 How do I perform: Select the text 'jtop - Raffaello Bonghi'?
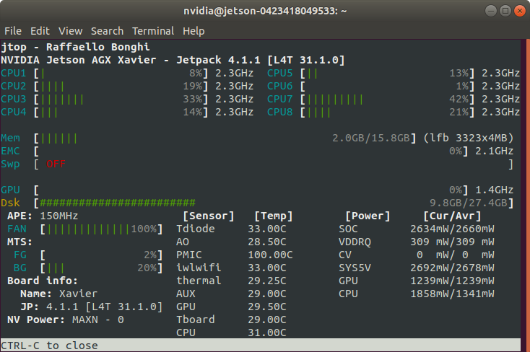point(75,47)
